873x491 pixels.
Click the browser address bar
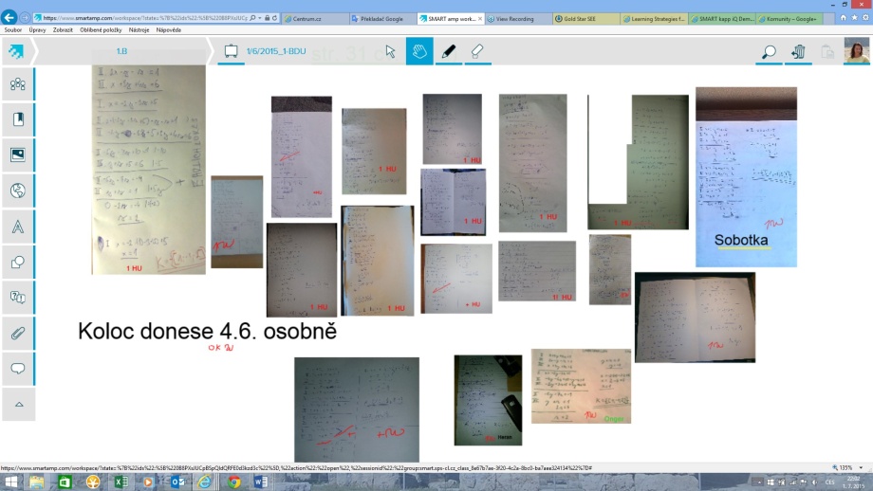145,18
